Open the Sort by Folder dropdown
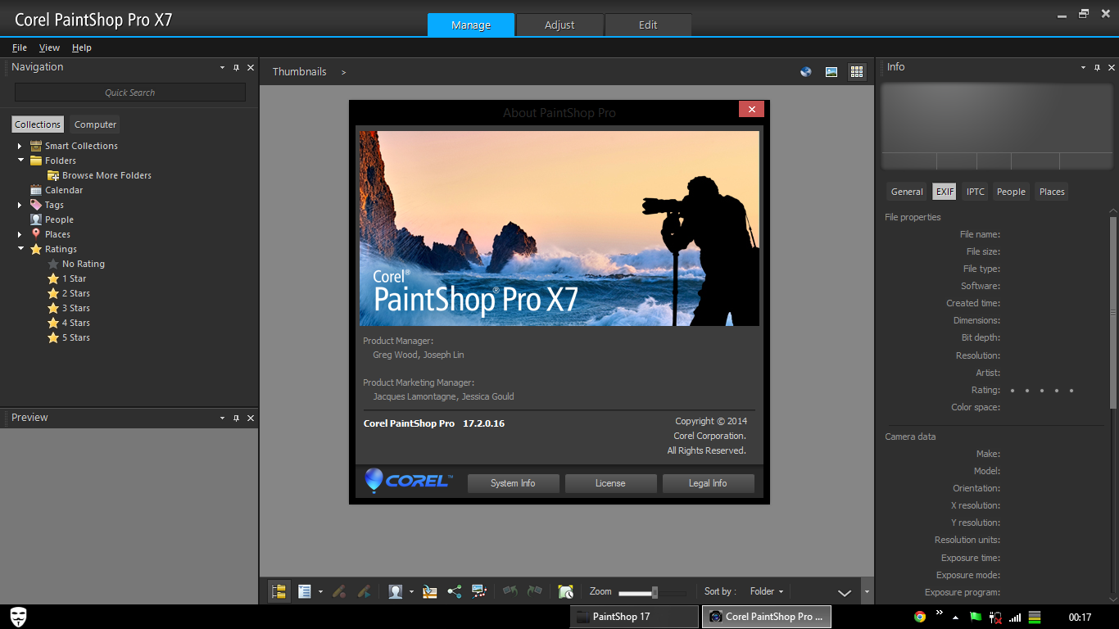 (x=767, y=591)
